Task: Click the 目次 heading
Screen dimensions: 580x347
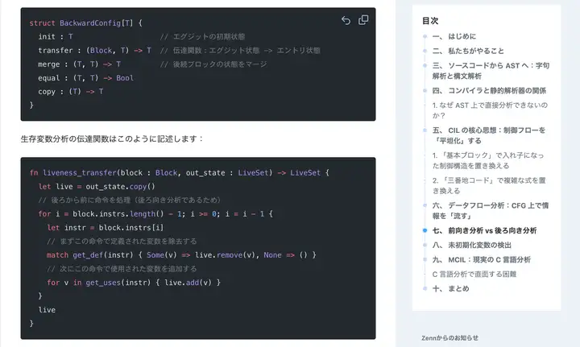Action: [x=430, y=21]
